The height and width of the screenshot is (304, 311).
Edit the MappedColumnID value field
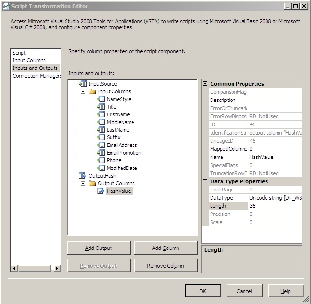pyautogui.click(x=275, y=149)
